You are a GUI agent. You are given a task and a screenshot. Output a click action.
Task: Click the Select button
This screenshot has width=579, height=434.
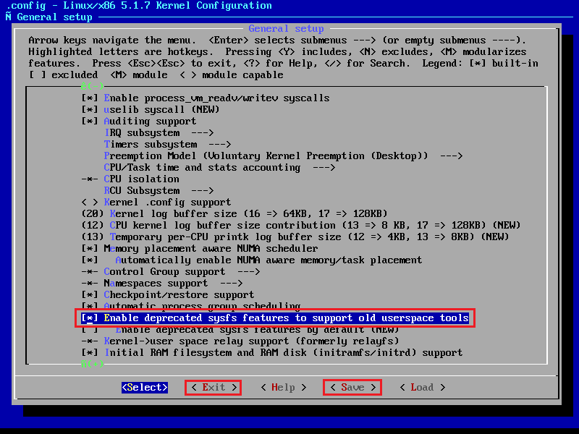tap(145, 388)
